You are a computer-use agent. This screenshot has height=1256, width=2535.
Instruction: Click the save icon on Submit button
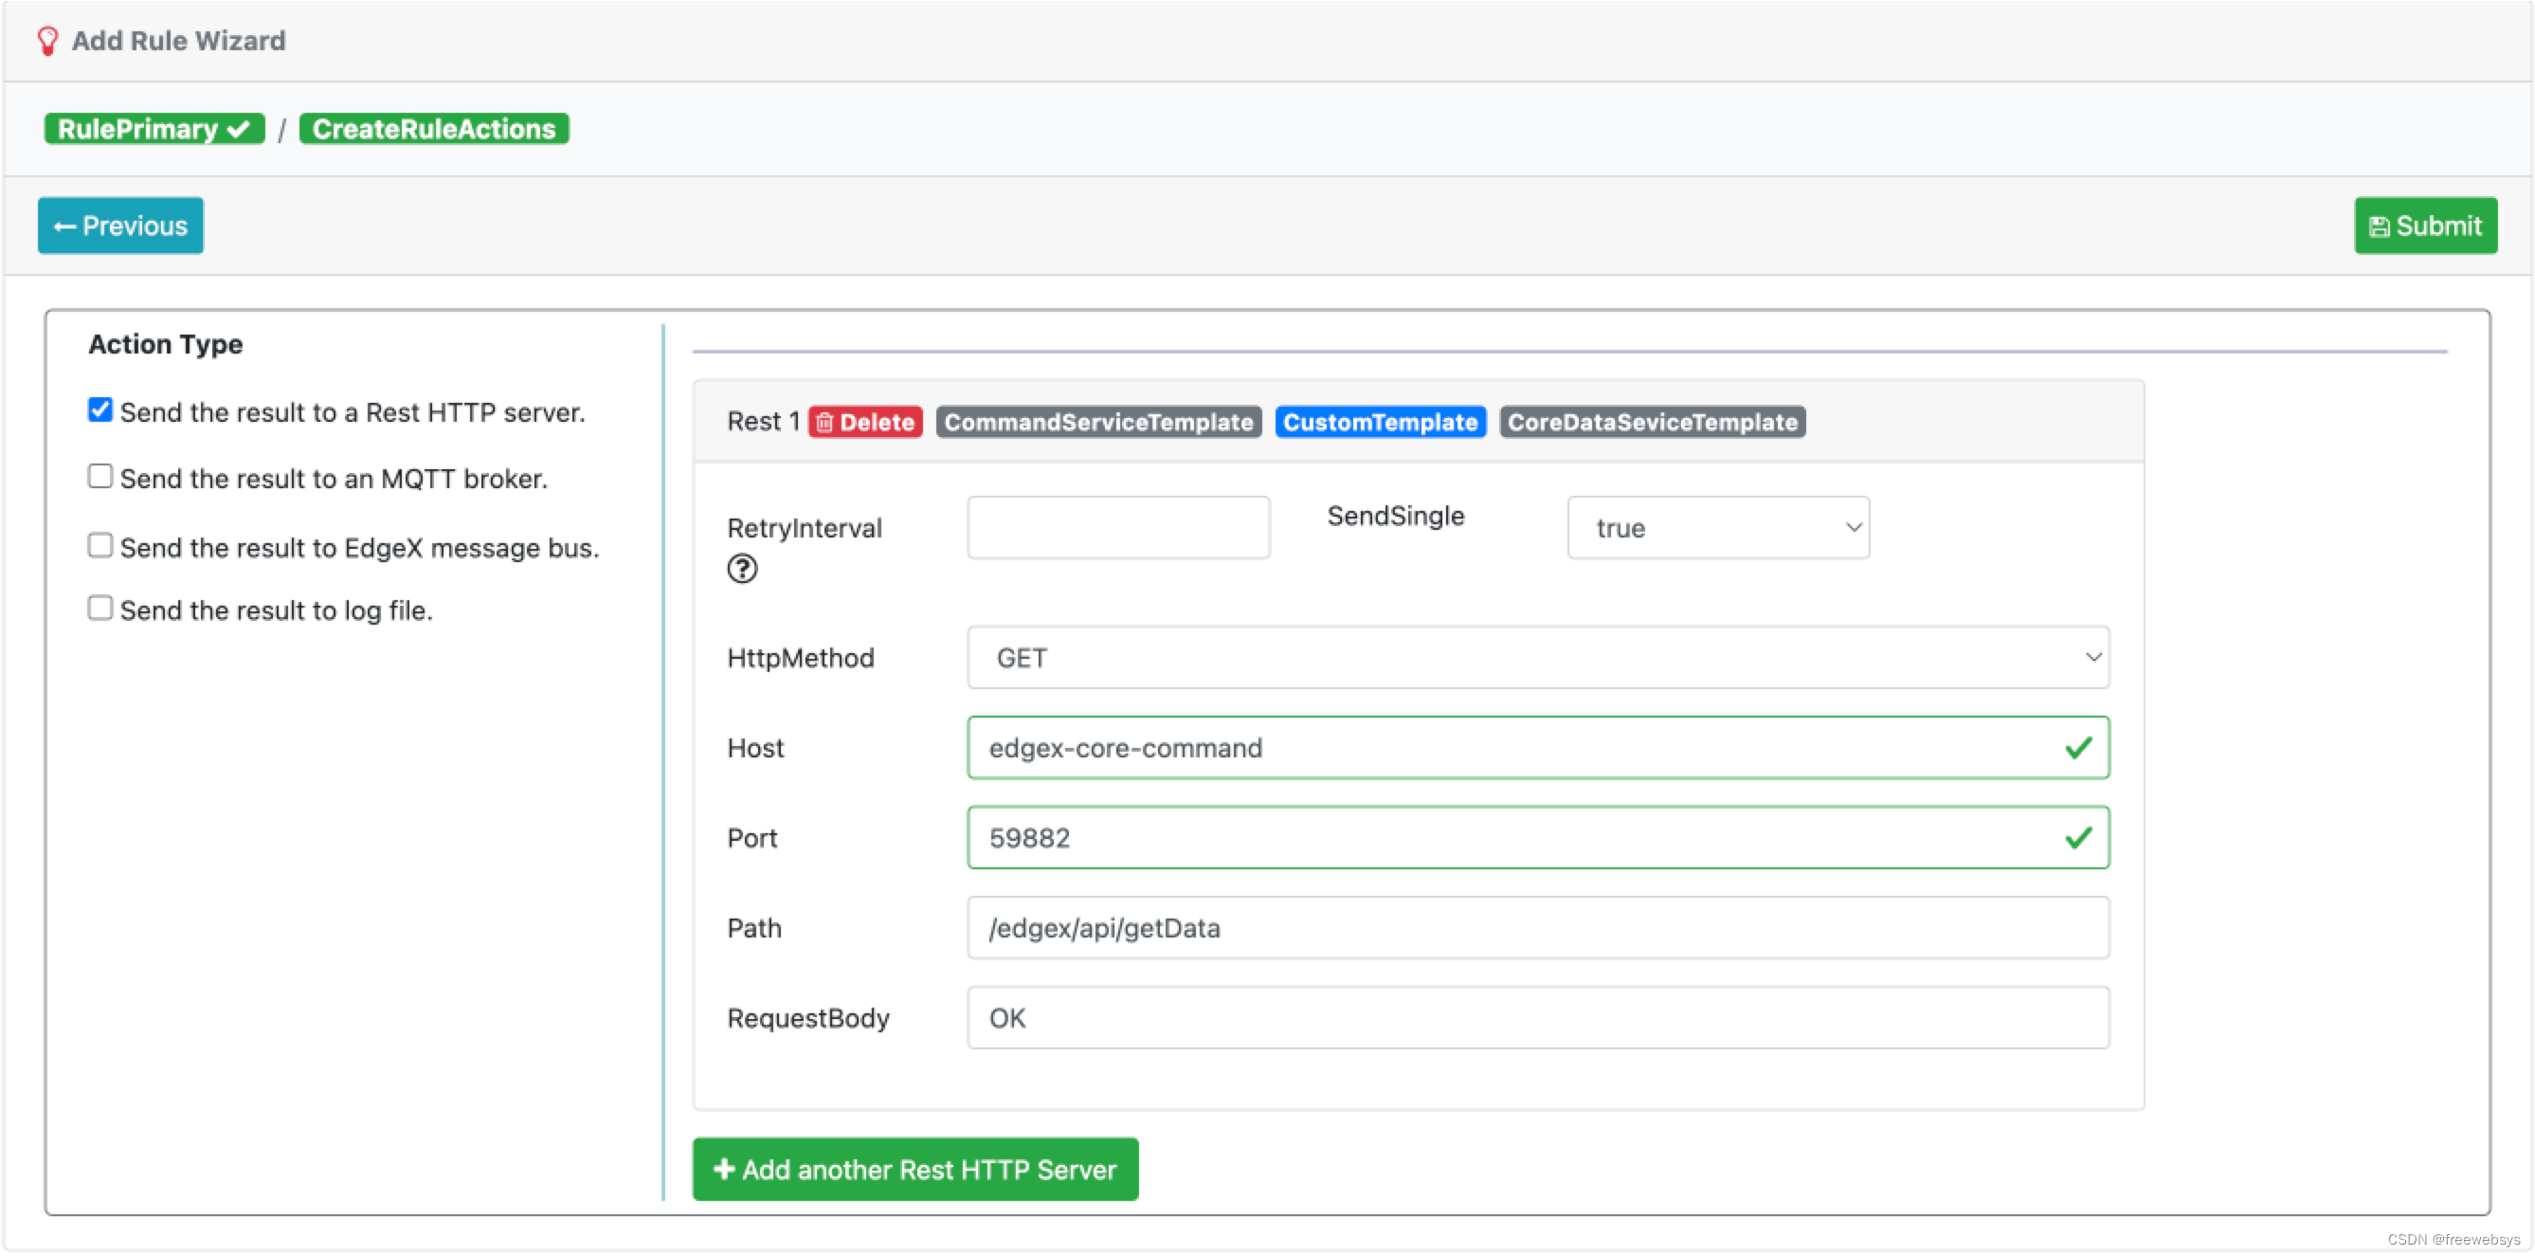[x=2379, y=227]
